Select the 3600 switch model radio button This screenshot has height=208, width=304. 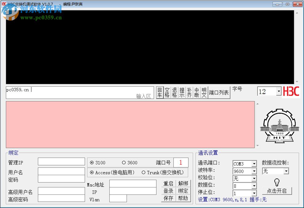[x=124, y=163]
